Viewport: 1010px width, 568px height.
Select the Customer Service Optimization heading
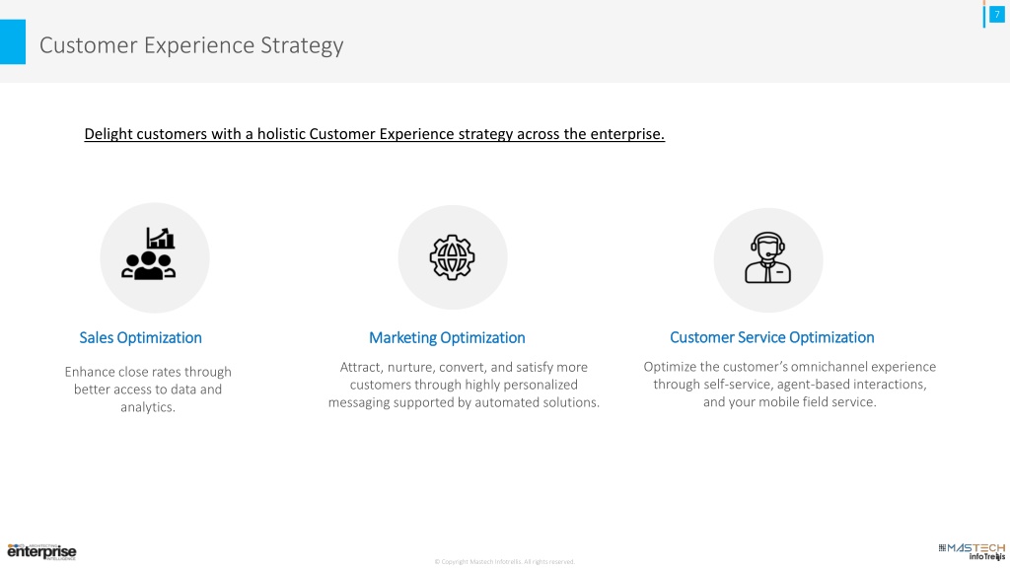[x=771, y=337]
